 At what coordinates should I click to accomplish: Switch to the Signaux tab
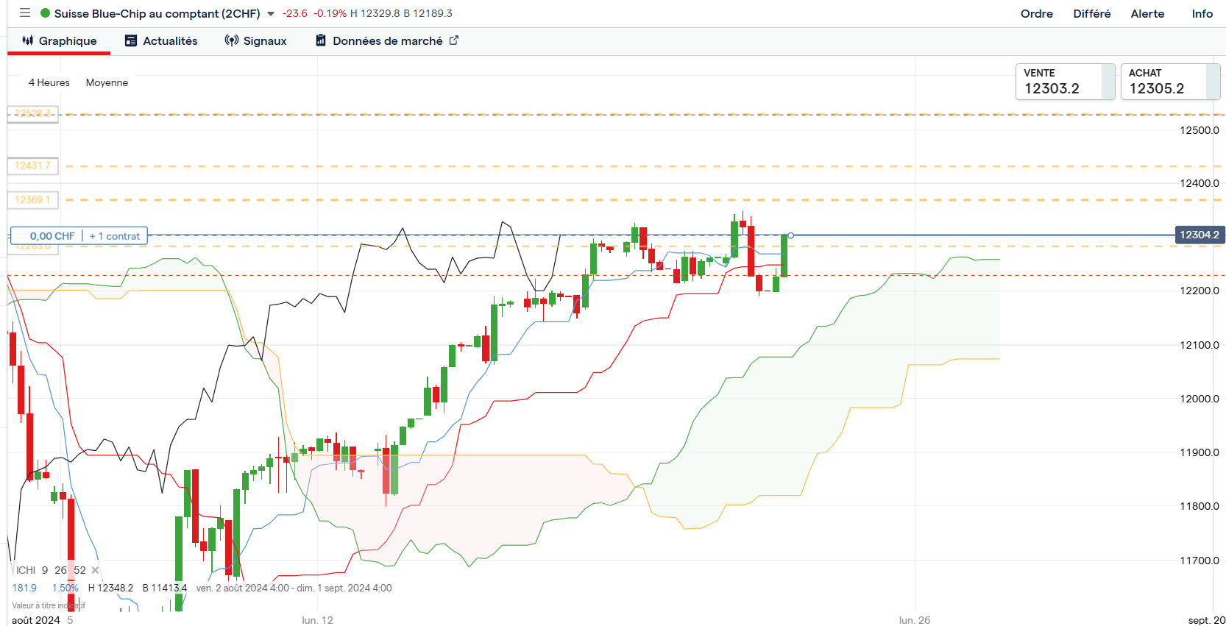click(x=256, y=41)
